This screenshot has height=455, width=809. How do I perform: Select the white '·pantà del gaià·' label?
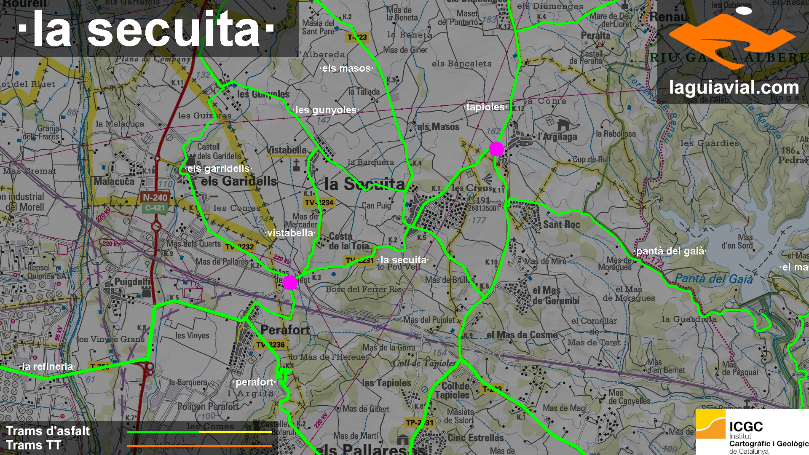click(670, 252)
